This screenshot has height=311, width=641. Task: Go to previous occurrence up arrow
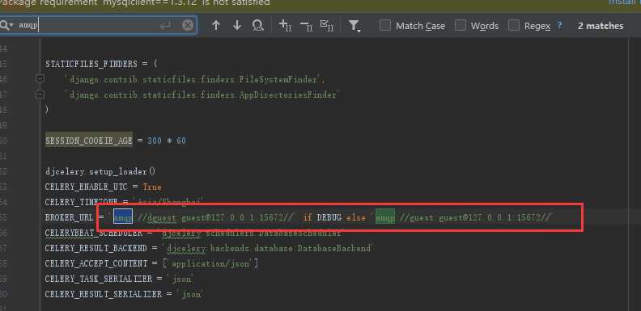[216, 25]
